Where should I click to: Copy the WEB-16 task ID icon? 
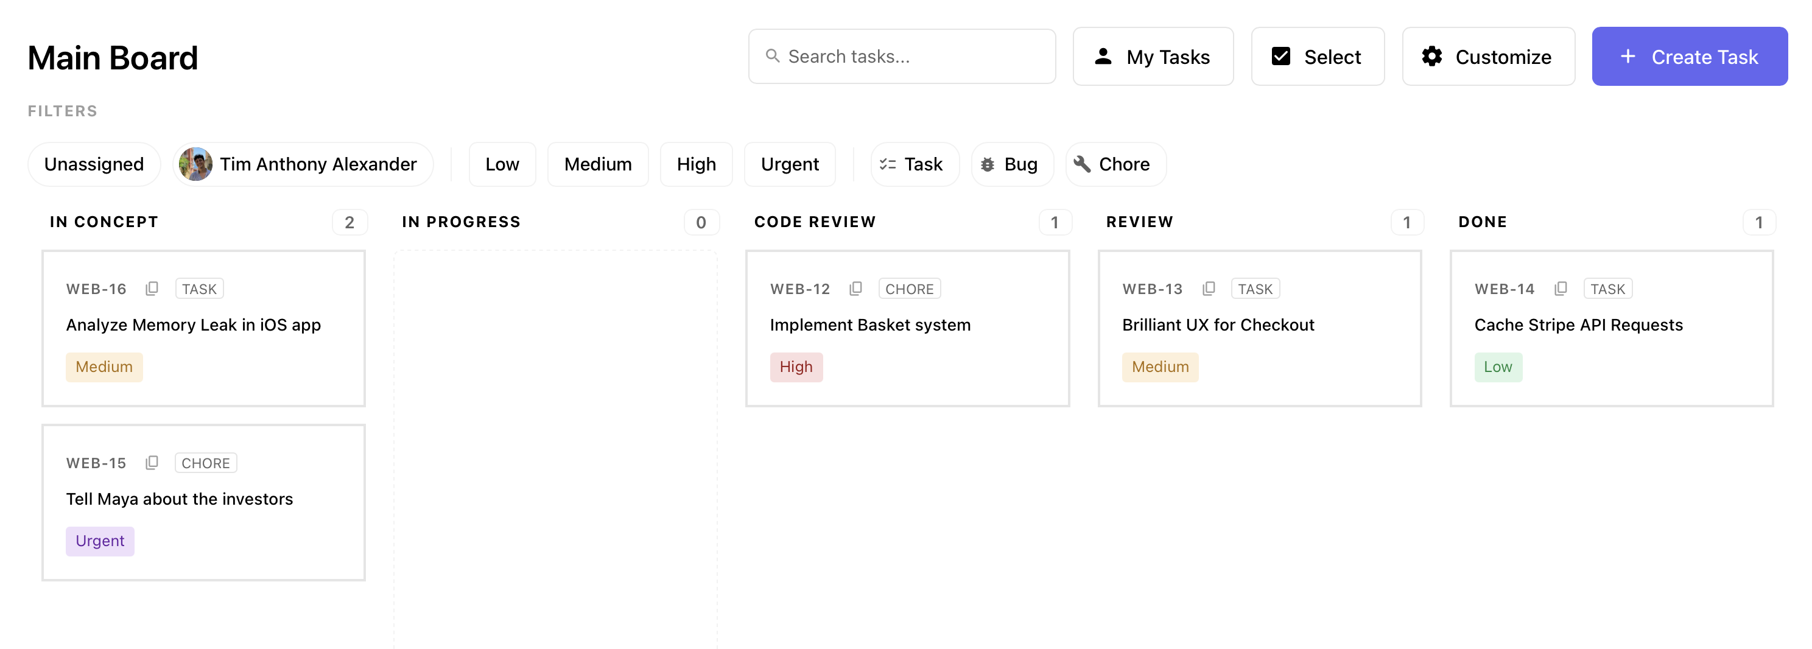[151, 289]
